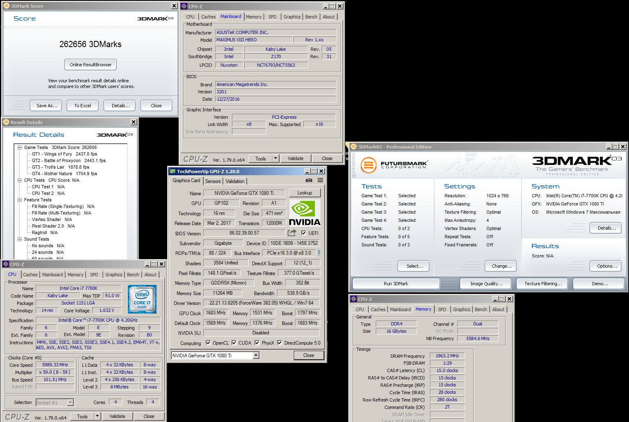The image size is (629, 422).
Task: Click the Driver Version field in GPU-Z
Action: (261, 303)
